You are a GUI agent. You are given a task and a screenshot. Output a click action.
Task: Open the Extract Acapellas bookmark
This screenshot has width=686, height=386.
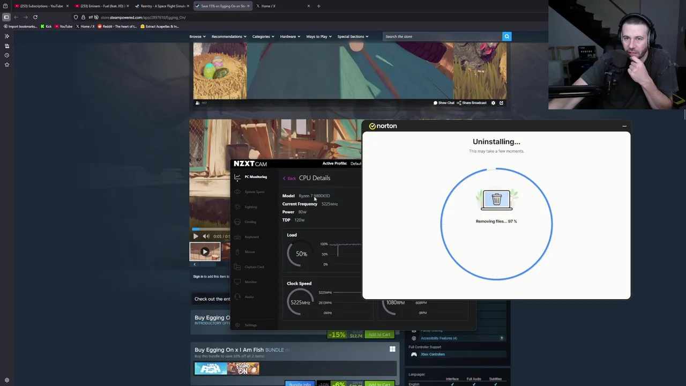(x=159, y=26)
